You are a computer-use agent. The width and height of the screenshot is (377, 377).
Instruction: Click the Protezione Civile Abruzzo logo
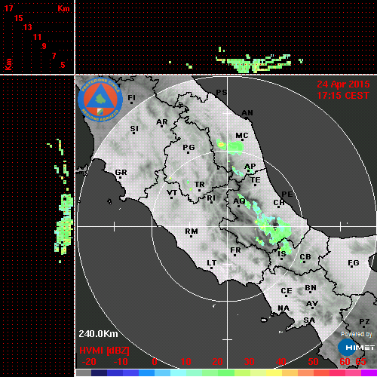100,100
